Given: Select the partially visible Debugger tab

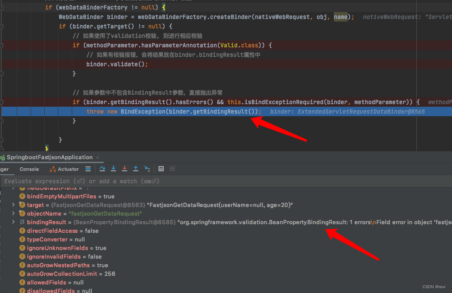Looking at the screenshot, I should (x=4, y=169).
